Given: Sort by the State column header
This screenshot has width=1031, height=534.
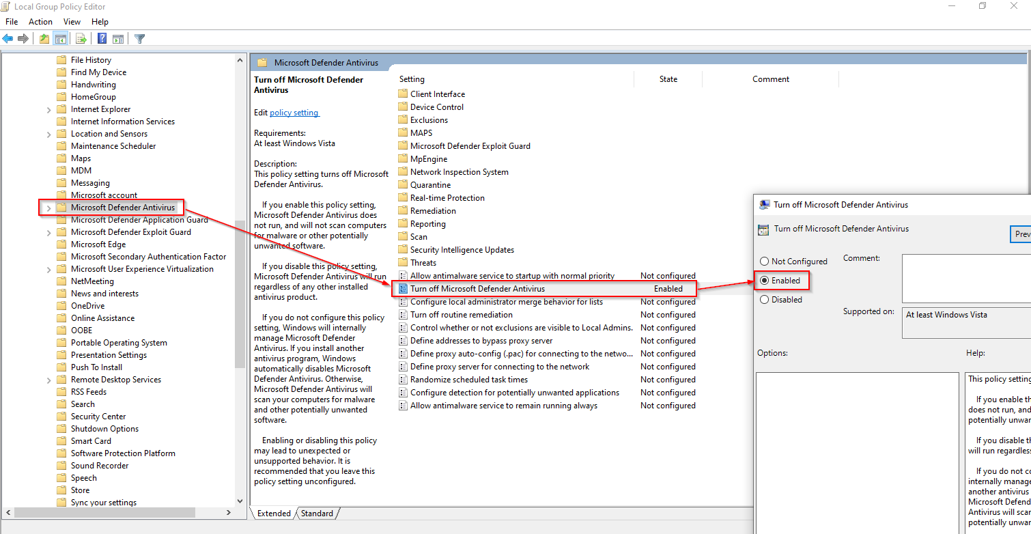Looking at the screenshot, I should click(x=668, y=79).
